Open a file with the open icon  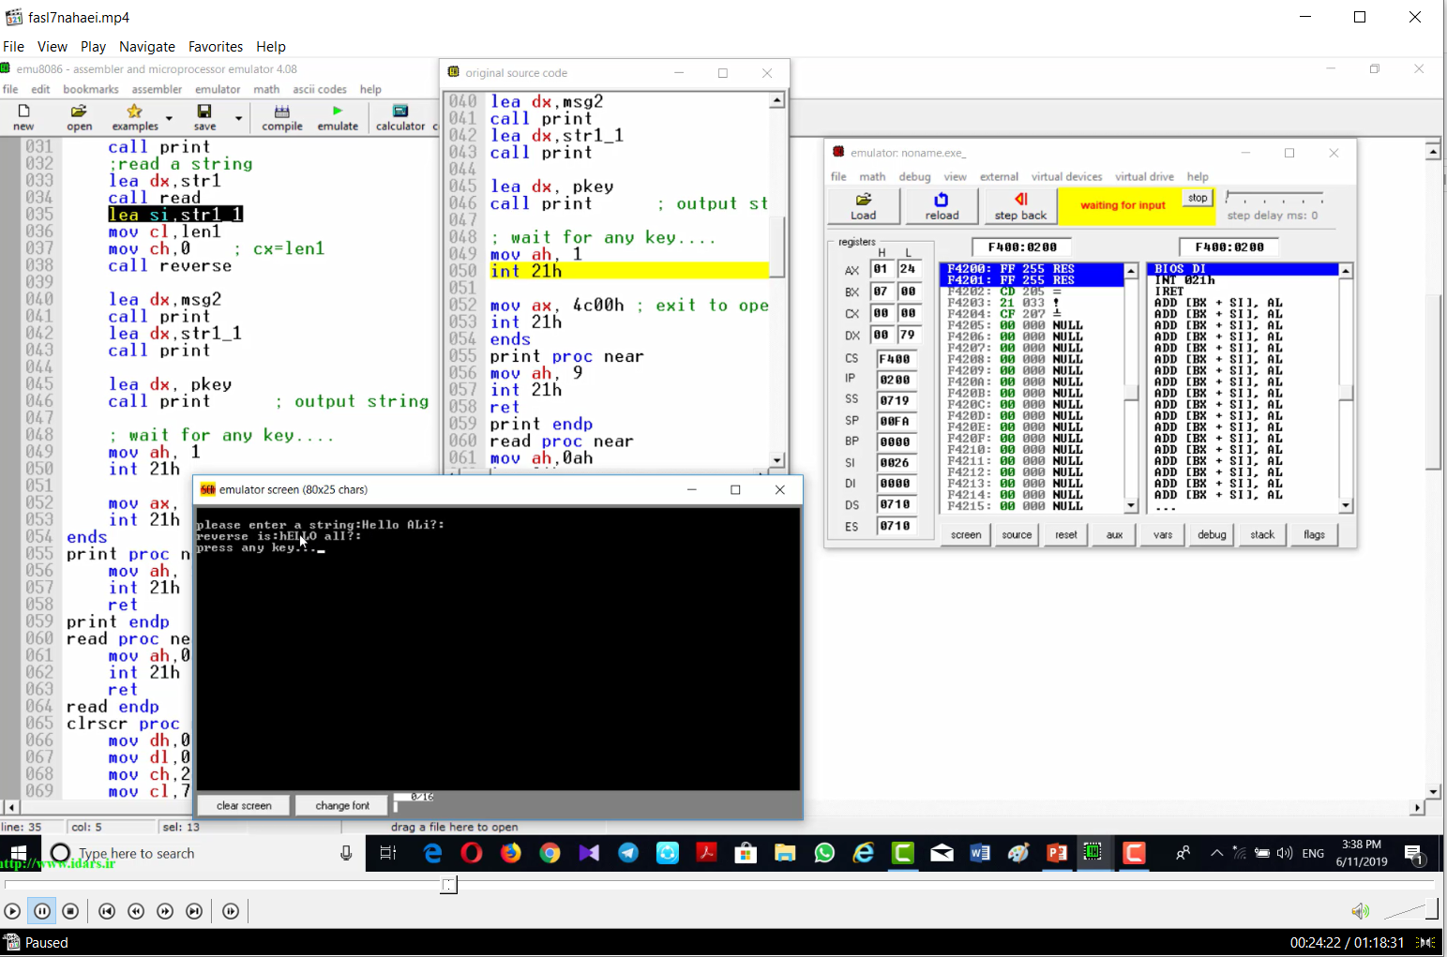(80, 117)
